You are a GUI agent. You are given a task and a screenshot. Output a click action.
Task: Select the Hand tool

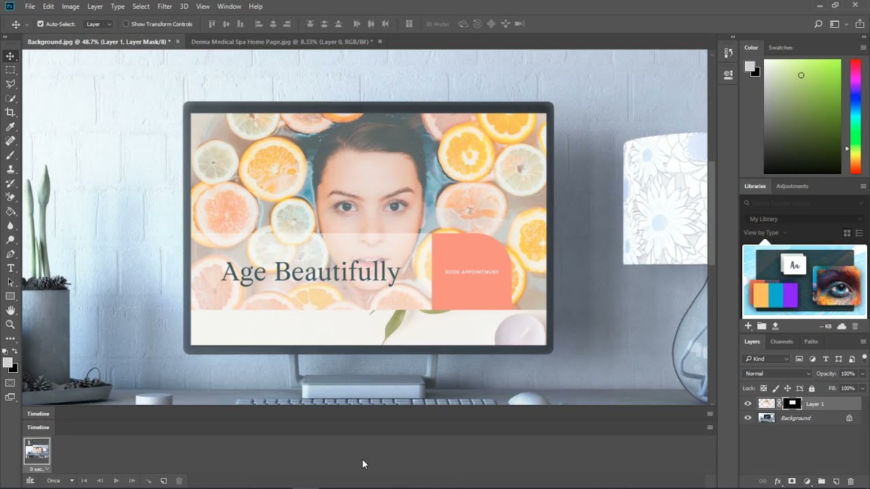10,310
